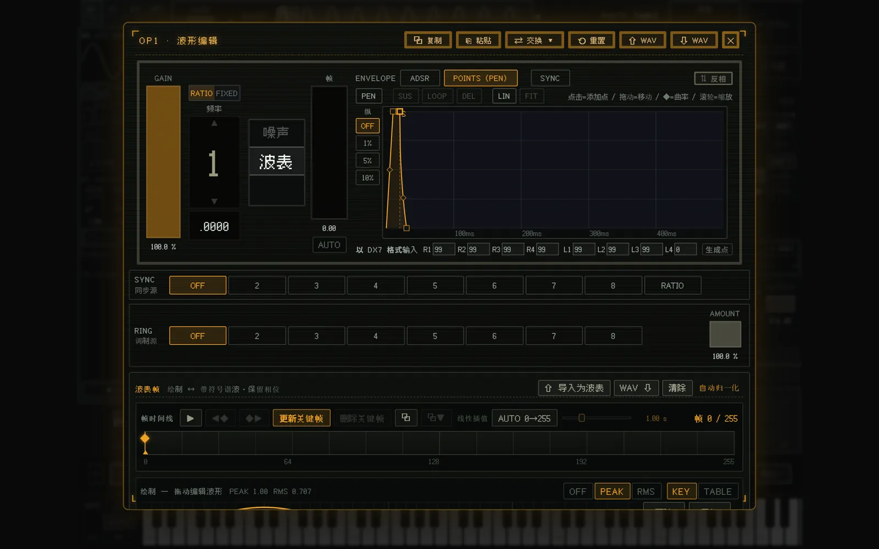Open AUTO 0→255 interpolation selector
Screen dimensions: 879x549
click(524, 418)
